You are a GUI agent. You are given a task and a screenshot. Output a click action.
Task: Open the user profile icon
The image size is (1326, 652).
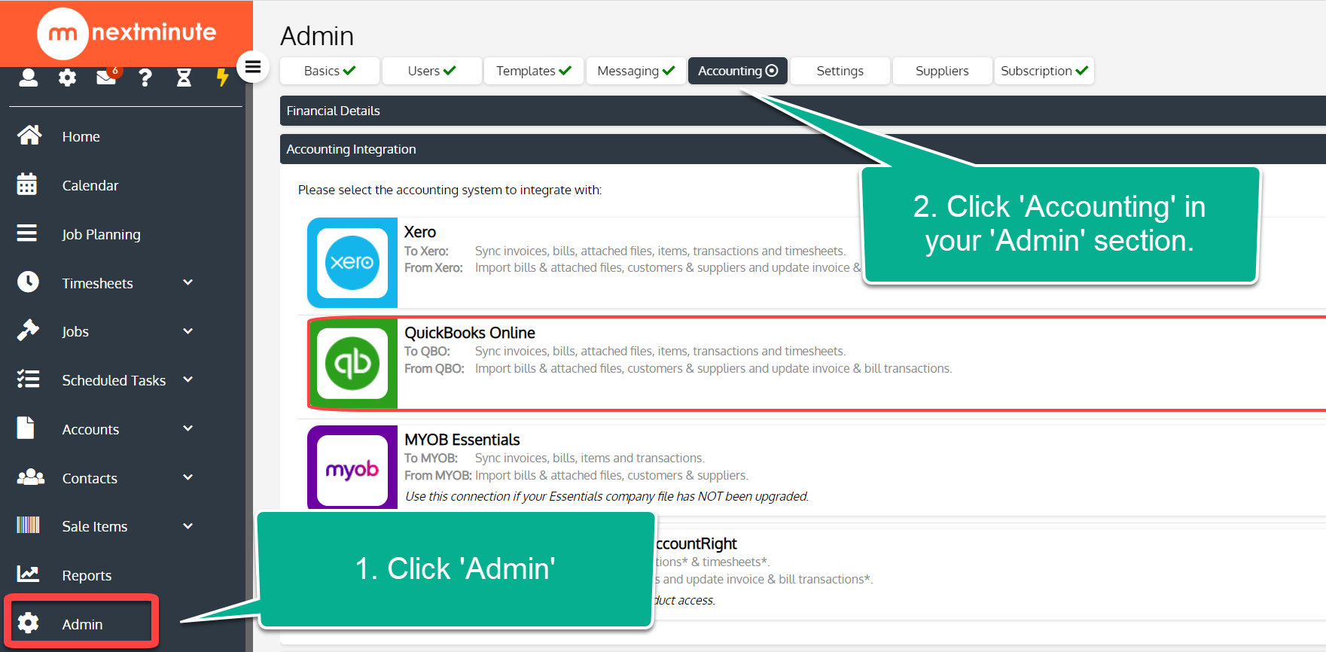pos(29,78)
